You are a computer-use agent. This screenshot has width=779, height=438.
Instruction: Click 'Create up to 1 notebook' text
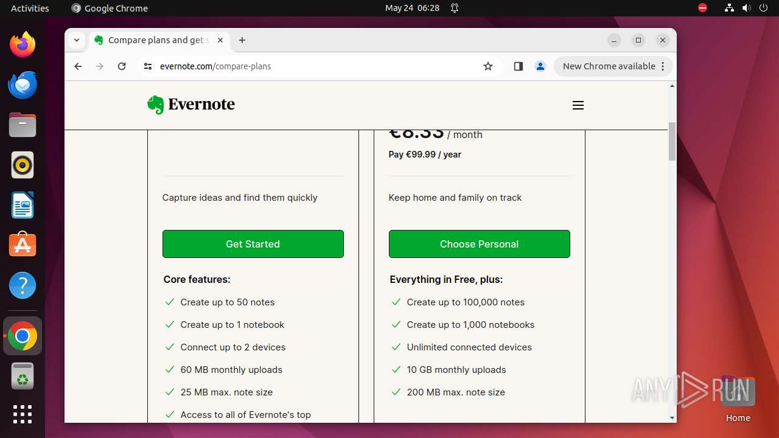tap(232, 325)
